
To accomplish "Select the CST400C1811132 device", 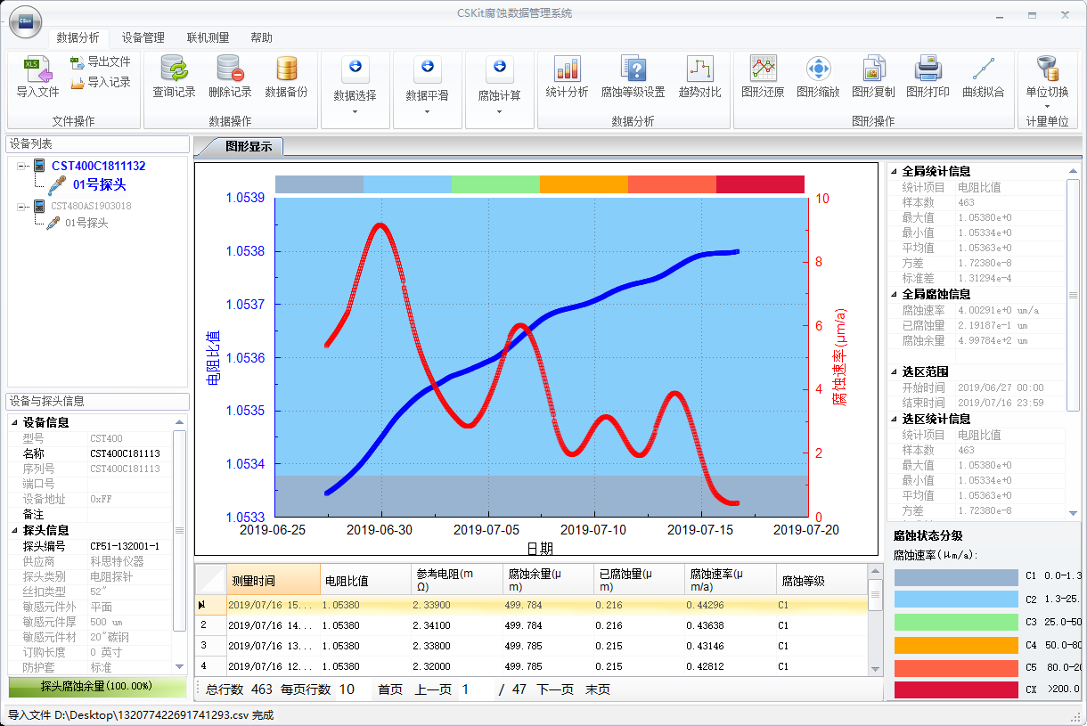I will [98, 166].
